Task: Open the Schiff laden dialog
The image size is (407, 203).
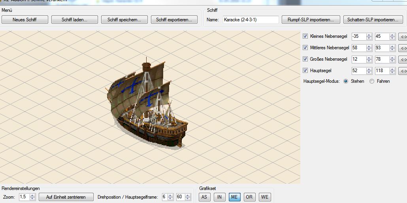Action: [74, 19]
